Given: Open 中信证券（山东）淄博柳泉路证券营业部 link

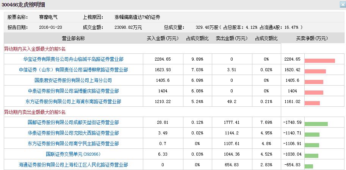Looking at the screenshot, I should (73, 70).
